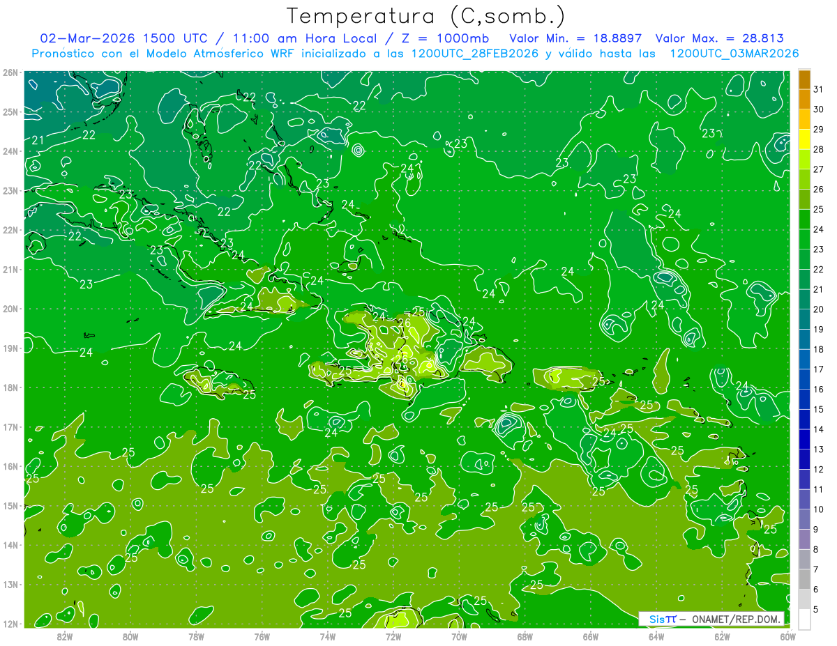This screenshot has height=646, width=837.
Task: Click the green legend swatch between 23 and 24
Action: coord(804,239)
